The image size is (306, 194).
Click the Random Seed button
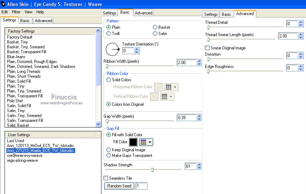point(119,186)
